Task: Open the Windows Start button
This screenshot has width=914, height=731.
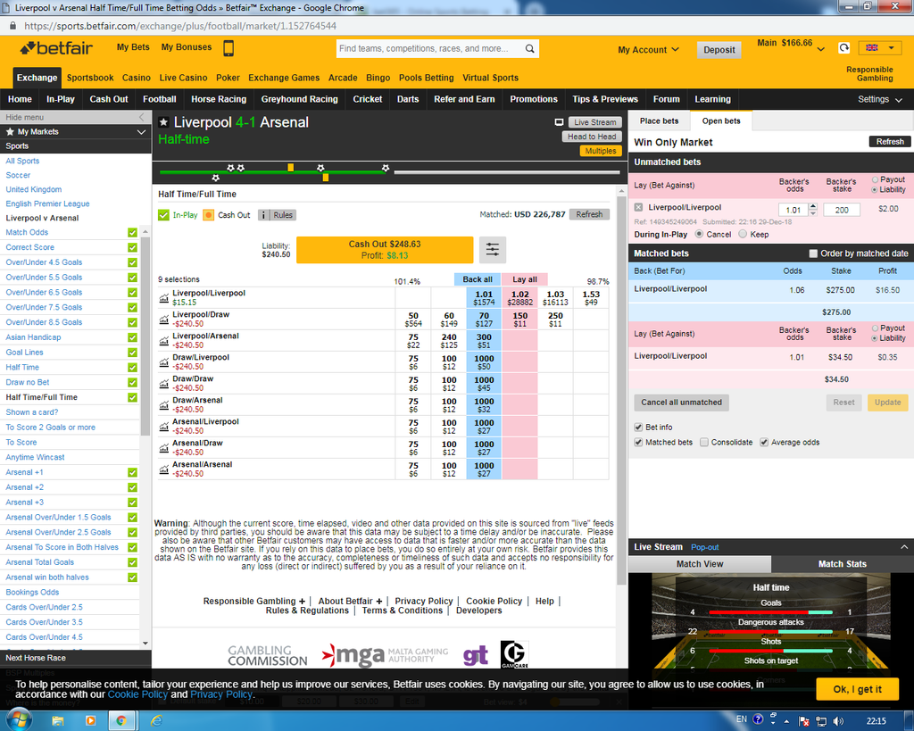Action: click(18, 720)
